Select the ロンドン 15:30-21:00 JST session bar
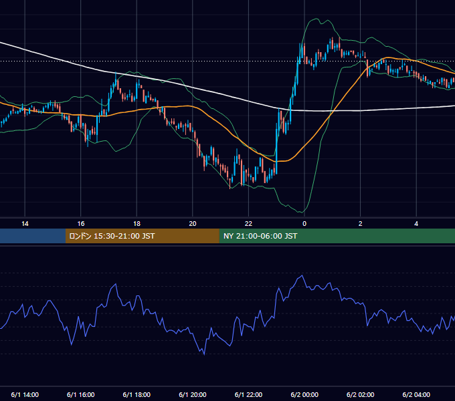Viewport: 455px width, 401px height. pos(142,236)
